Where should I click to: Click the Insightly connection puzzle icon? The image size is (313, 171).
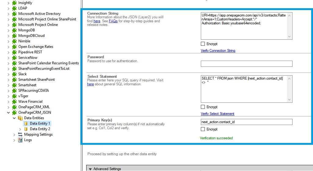[14, 3]
